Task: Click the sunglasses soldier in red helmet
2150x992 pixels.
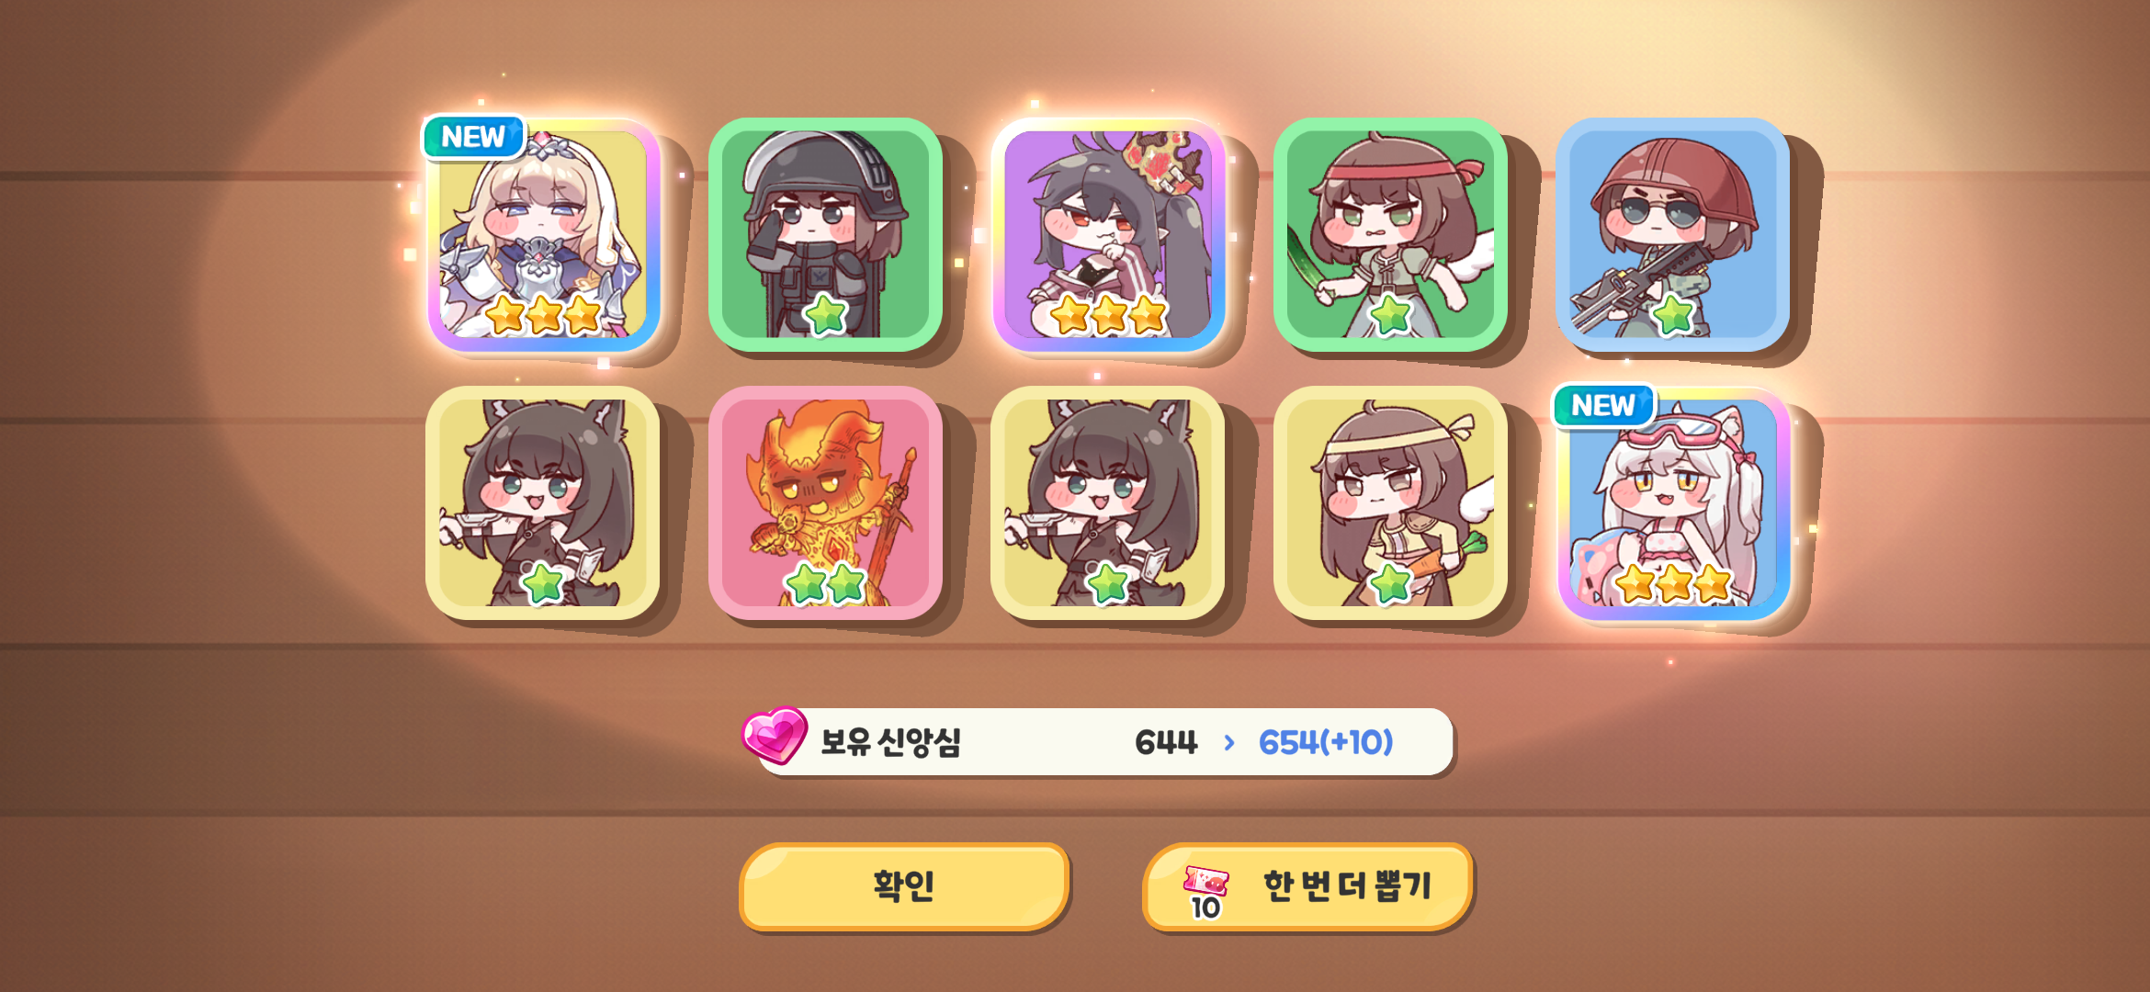Action: click(x=1673, y=234)
